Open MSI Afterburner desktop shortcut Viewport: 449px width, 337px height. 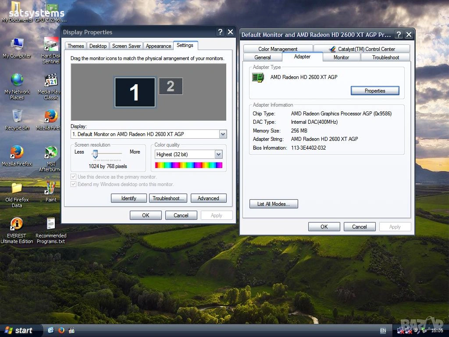(51, 153)
